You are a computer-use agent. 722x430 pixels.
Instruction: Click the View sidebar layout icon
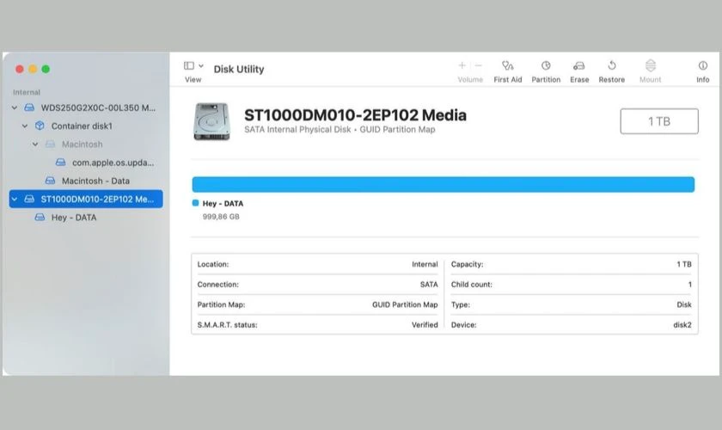189,65
